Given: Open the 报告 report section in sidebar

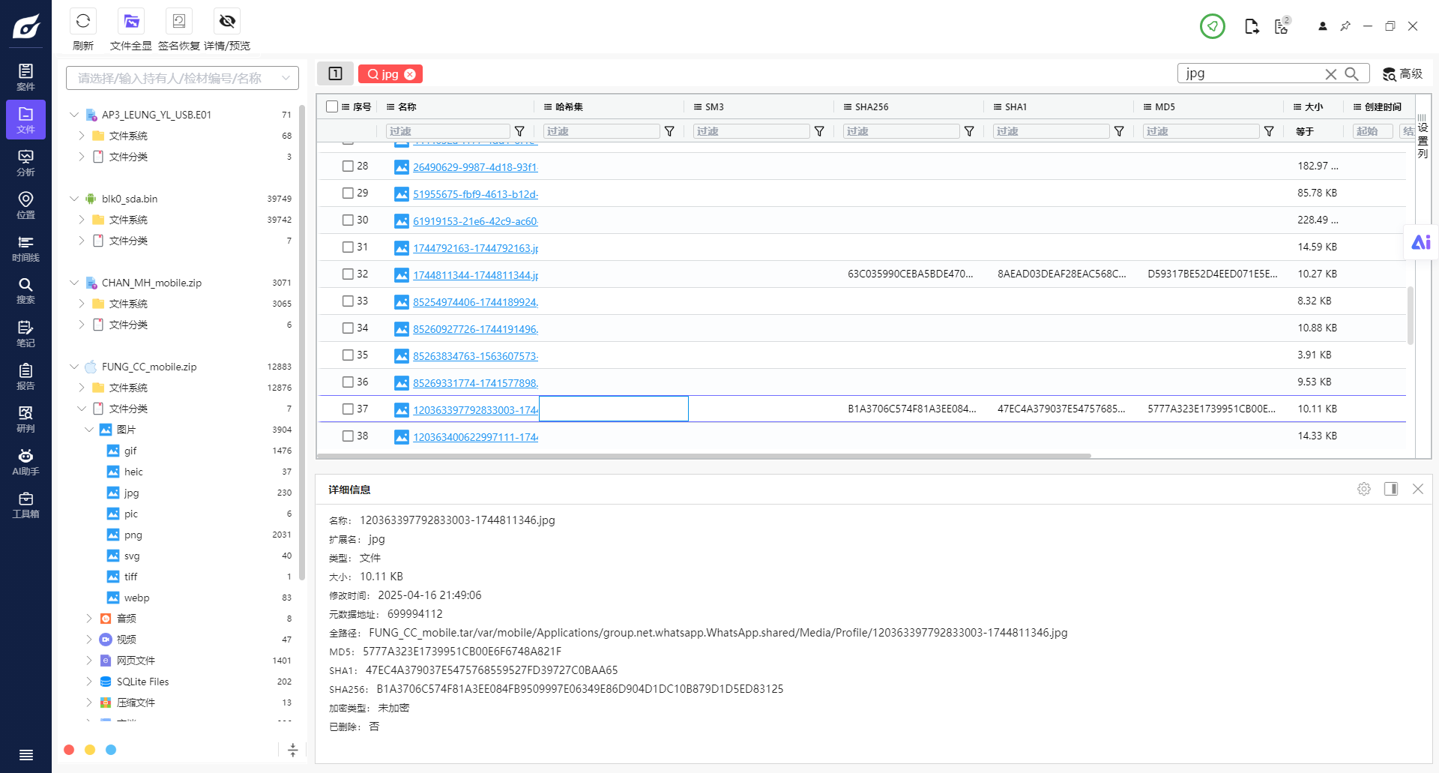Looking at the screenshot, I should point(25,376).
